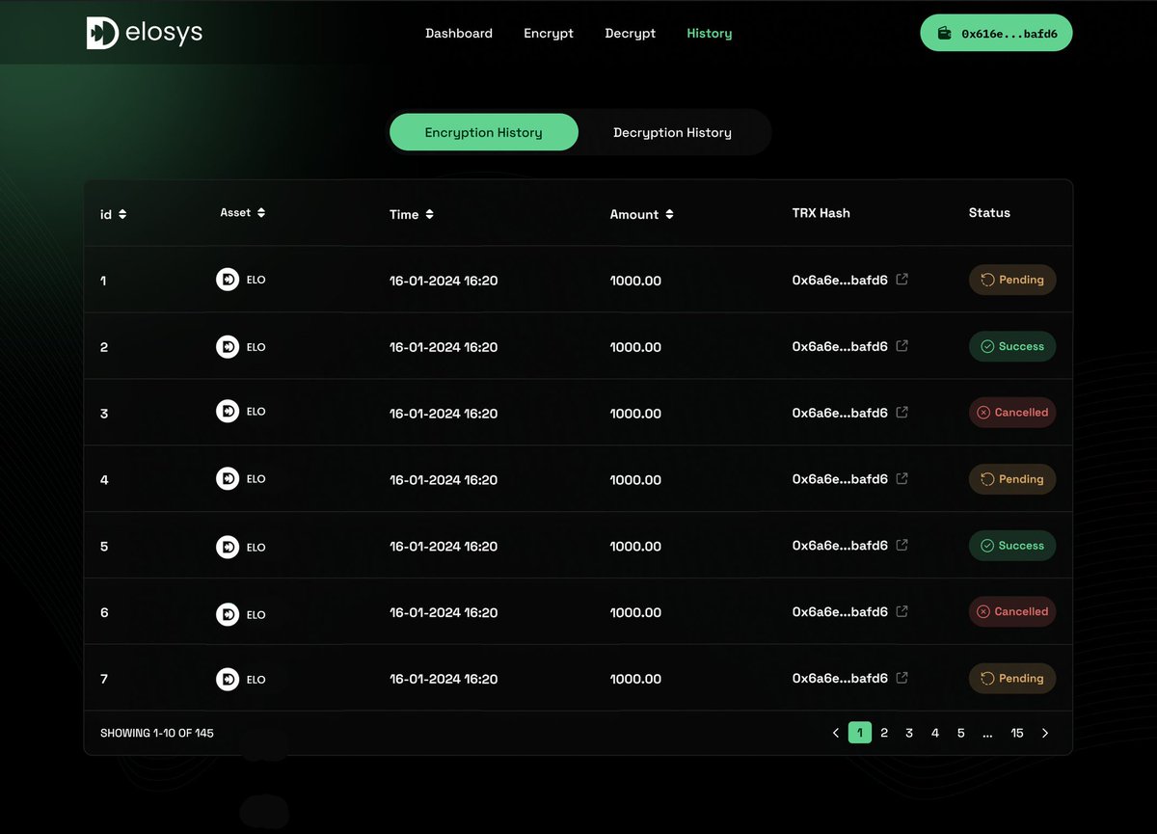1157x834 pixels.
Task: Click the wallet address 0x616e...bafd6 button
Action: (996, 33)
